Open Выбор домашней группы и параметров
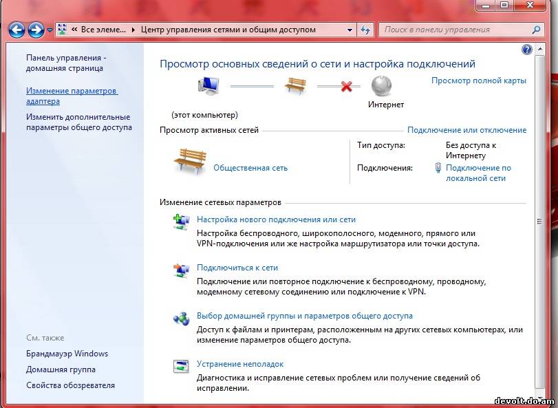558x408 pixels. pos(305,316)
